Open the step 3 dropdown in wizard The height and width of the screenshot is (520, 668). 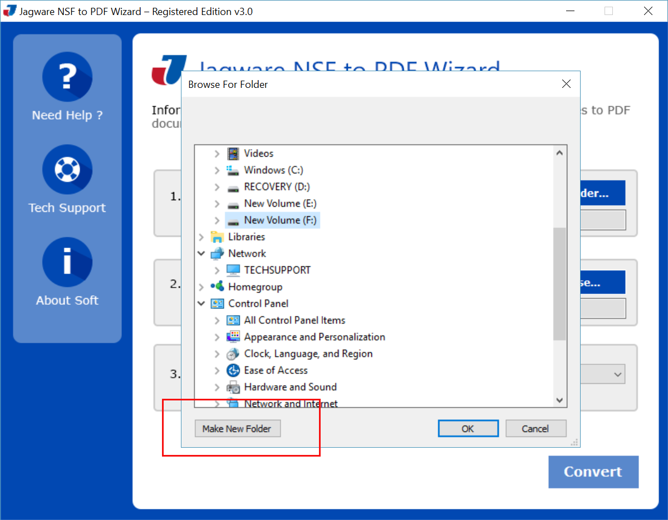pyautogui.click(x=618, y=374)
